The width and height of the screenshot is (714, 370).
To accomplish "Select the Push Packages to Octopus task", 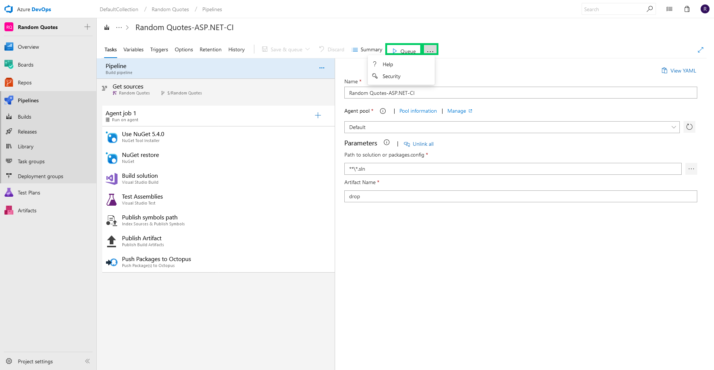I will click(x=218, y=262).
